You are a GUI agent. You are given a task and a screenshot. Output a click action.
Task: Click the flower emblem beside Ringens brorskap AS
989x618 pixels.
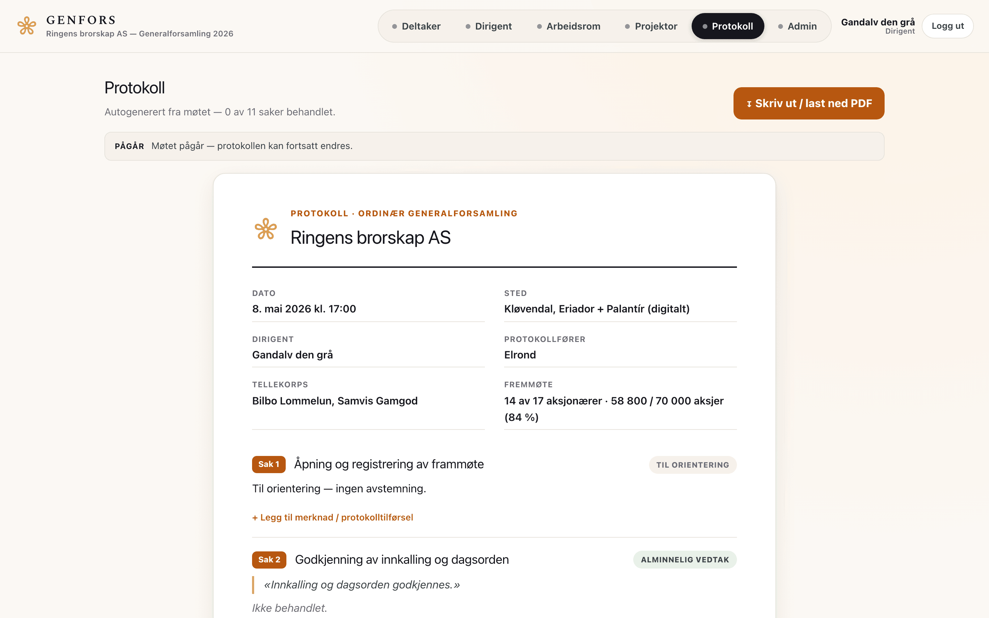pos(266,229)
